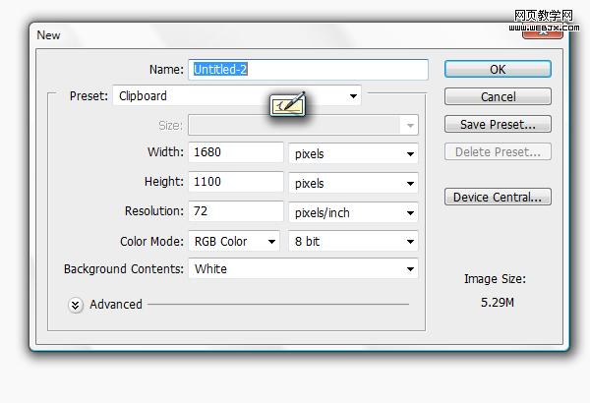Close the New dialog with red X

pos(542,33)
